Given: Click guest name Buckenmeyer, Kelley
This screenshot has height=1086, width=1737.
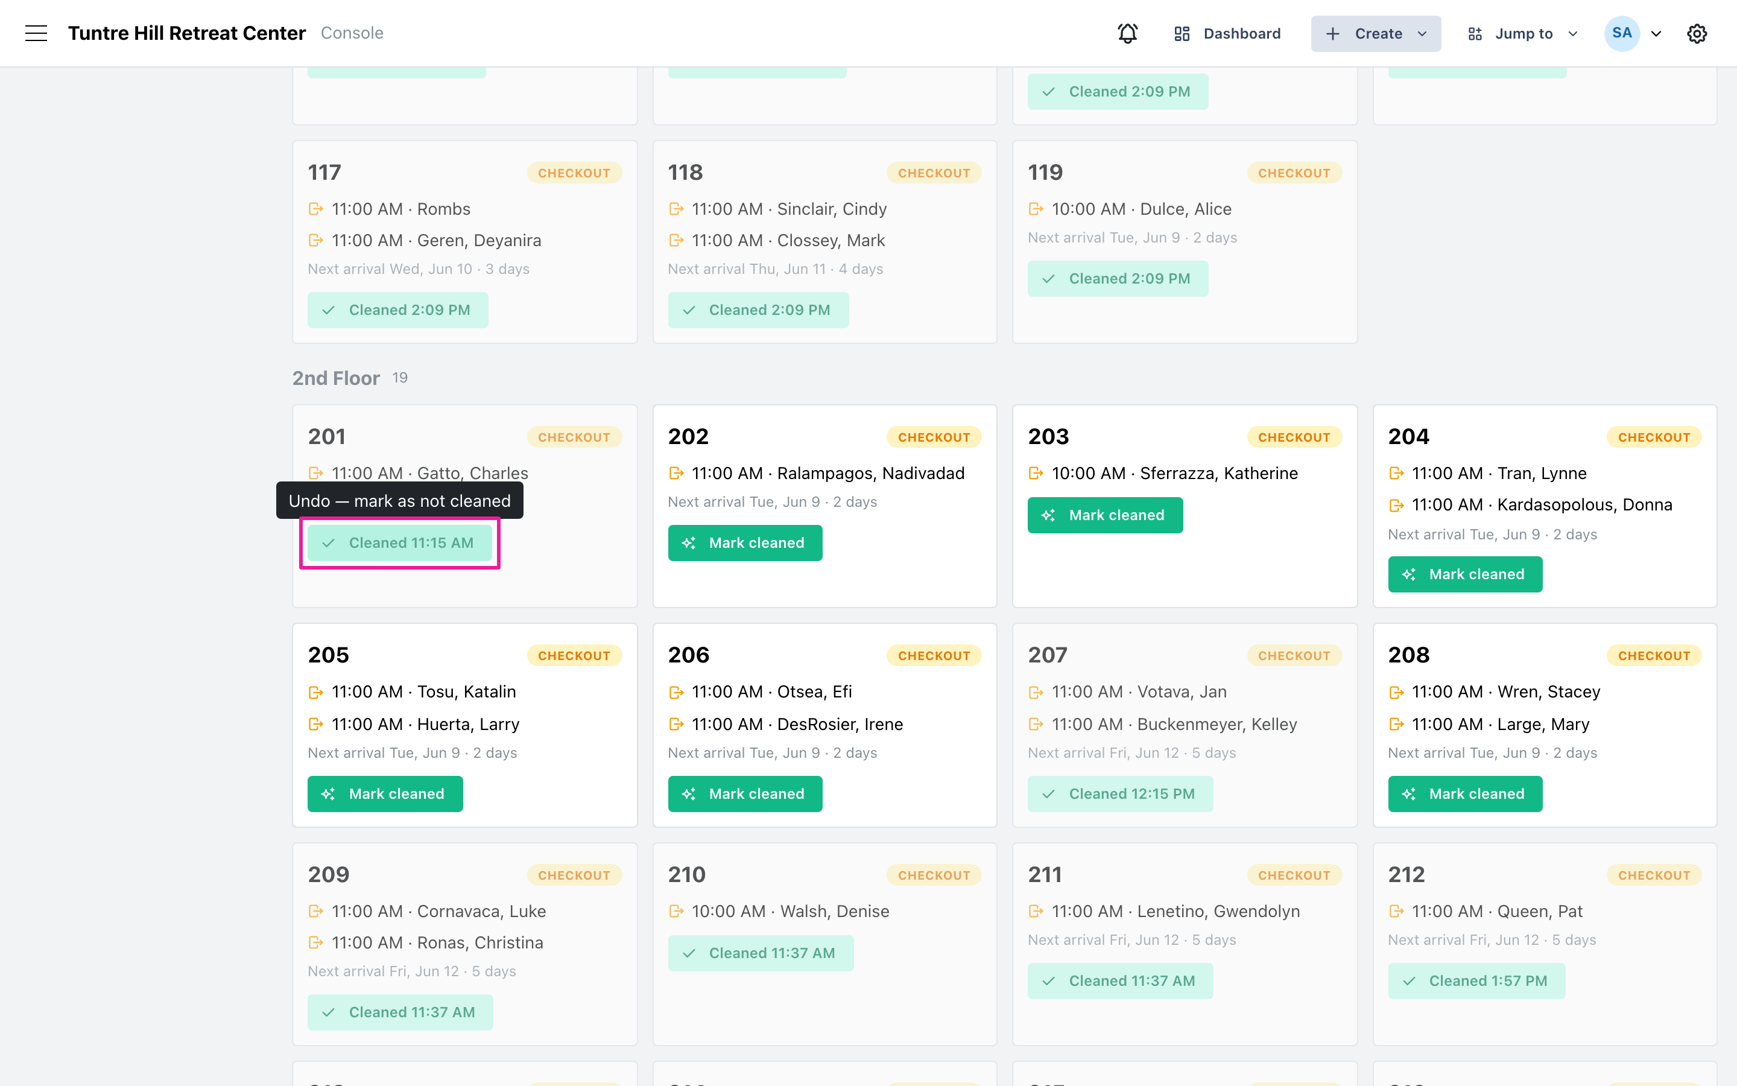Looking at the screenshot, I should pyautogui.click(x=1217, y=724).
